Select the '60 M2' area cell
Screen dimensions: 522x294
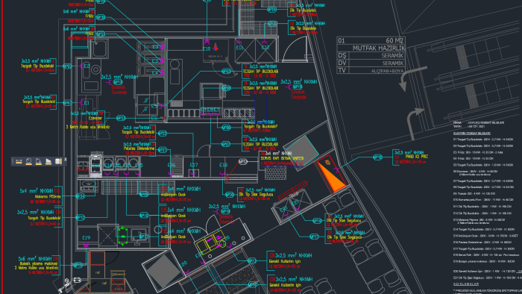pos(394,40)
